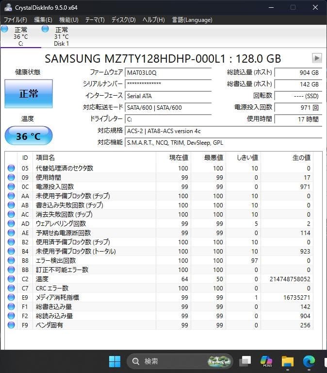Click the status icon for ID B8 row
Screen dimensions: 327x373
pyautogui.click(x=11, y=260)
